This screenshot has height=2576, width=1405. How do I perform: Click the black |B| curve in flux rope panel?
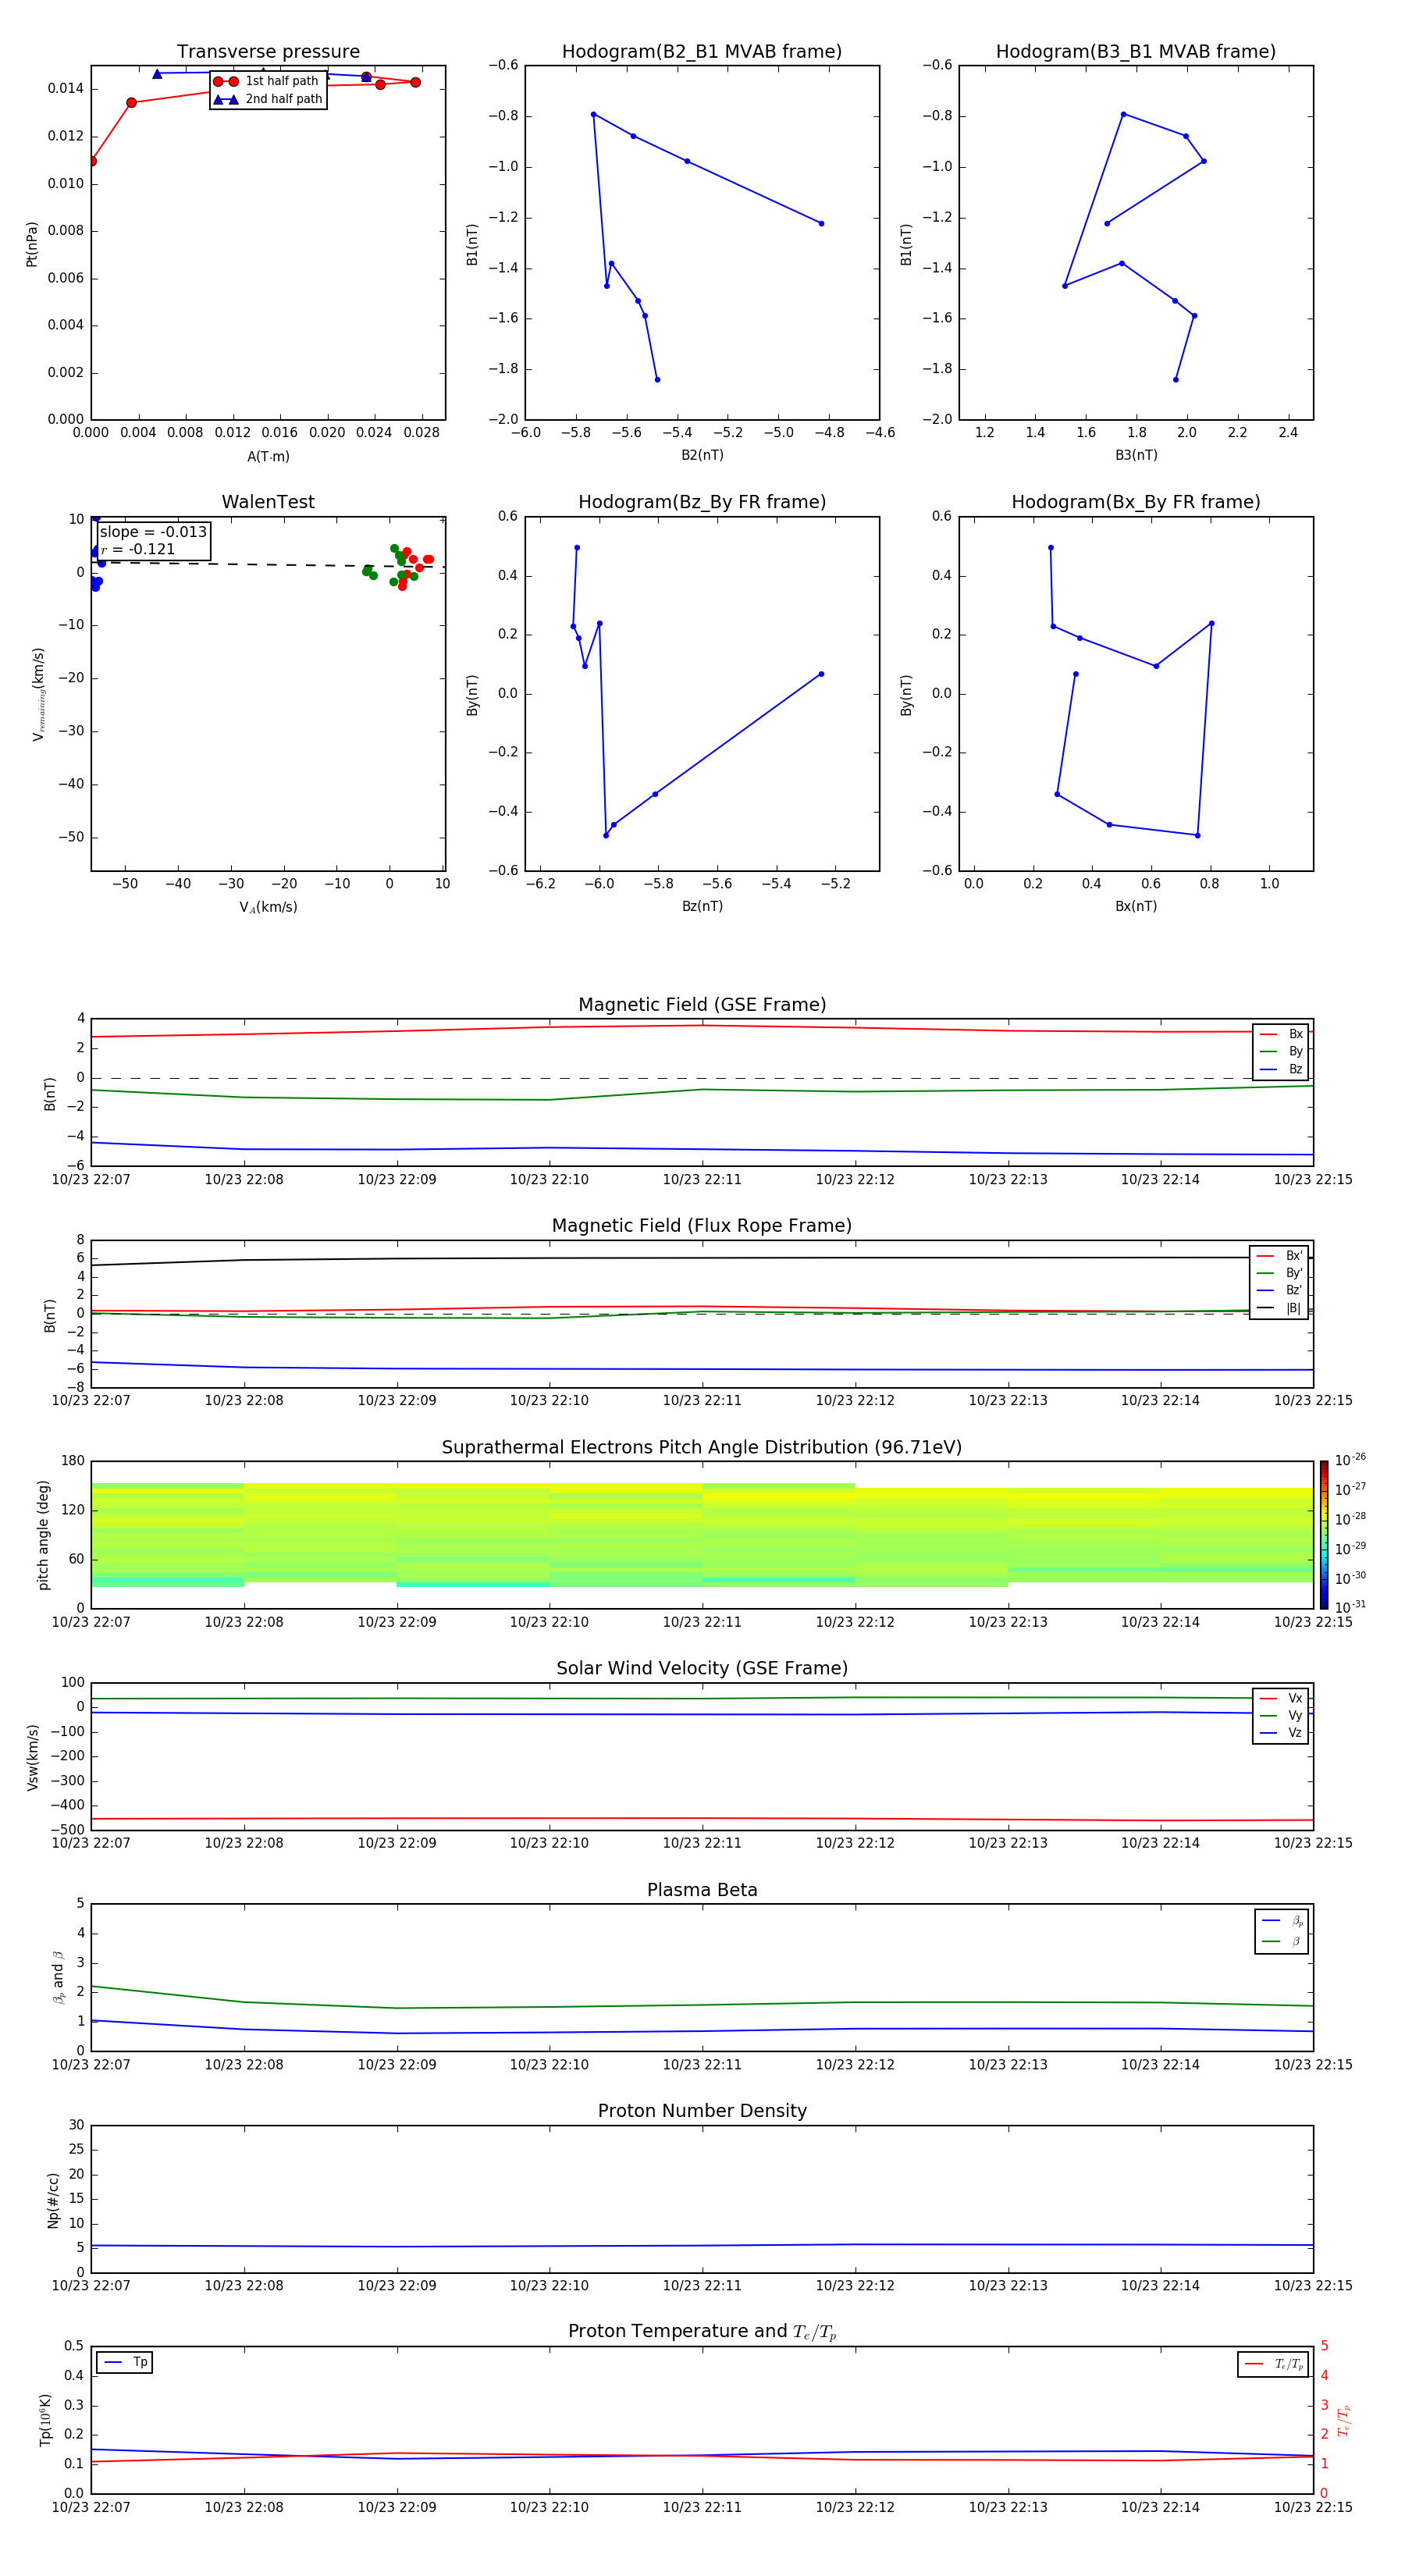pyautogui.click(x=702, y=1258)
